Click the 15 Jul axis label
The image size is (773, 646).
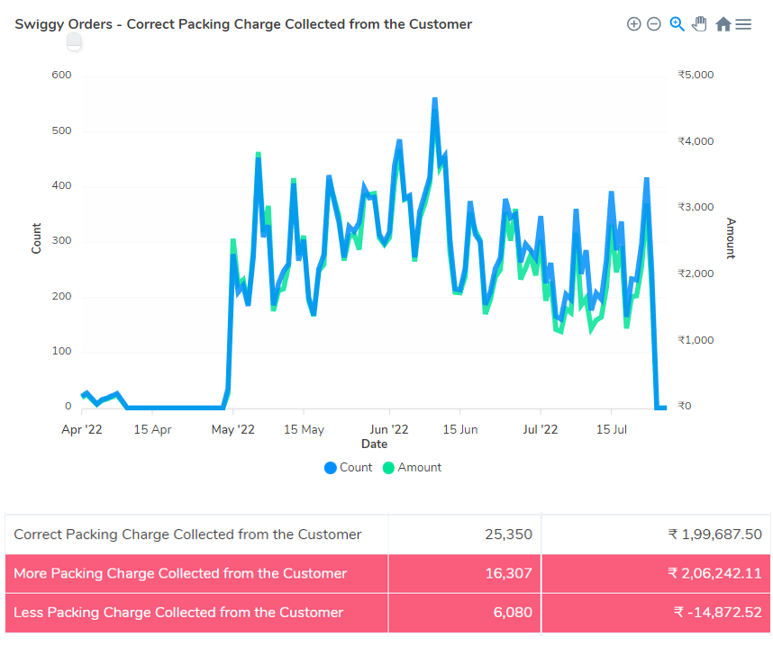tap(612, 429)
